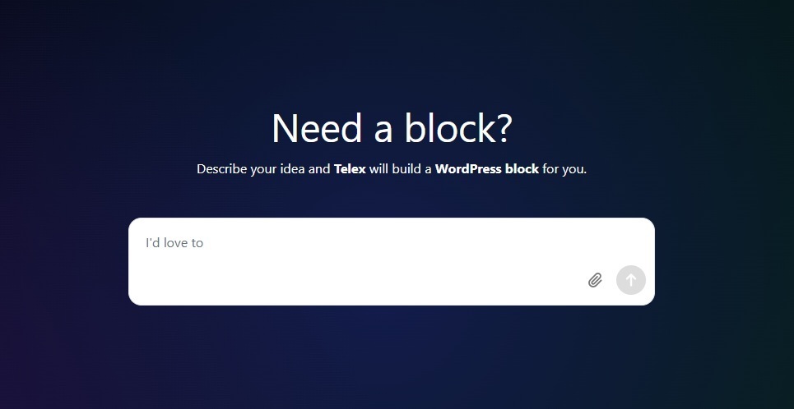Image resolution: width=794 pixels, height=409 pixels.
Task: Click the paperclip attachment icon
Action: click(595, 280)
